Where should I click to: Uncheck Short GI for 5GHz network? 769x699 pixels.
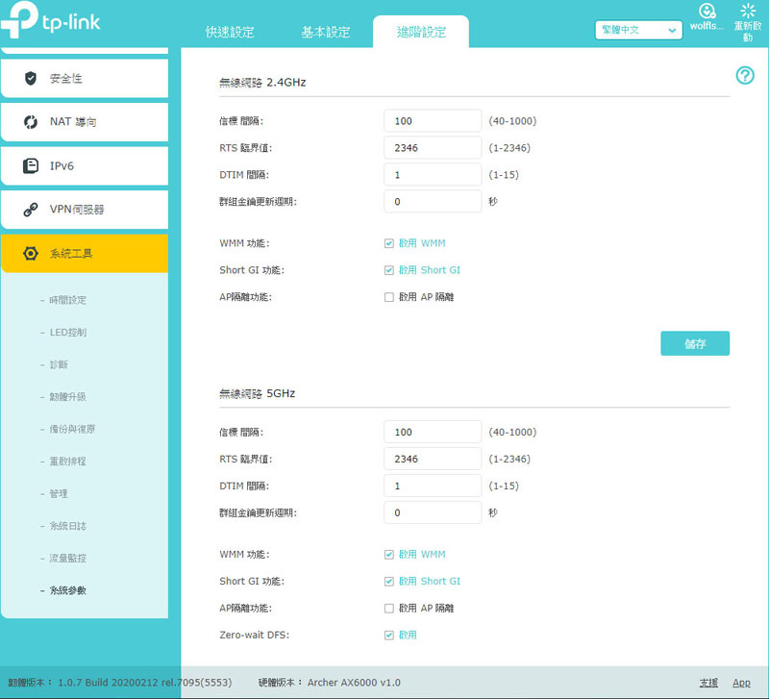tap(389, 581)
